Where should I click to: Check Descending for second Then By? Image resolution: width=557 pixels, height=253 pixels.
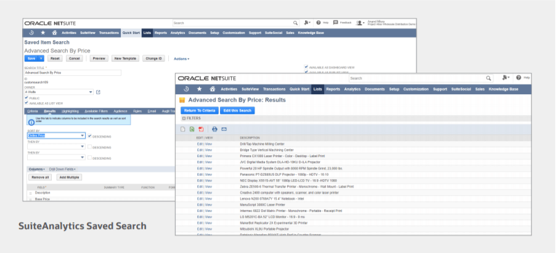[x=90, y=158]
